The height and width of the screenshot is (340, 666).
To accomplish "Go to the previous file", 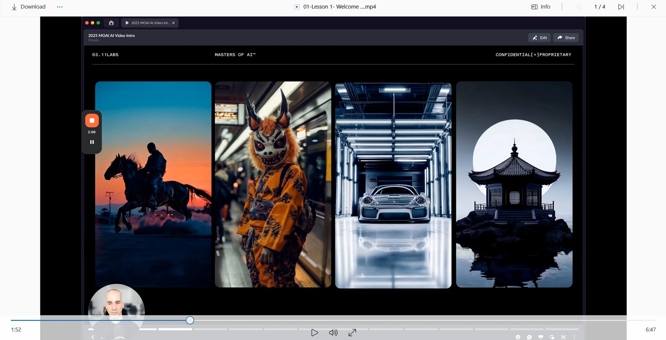I will pos(578,7).
